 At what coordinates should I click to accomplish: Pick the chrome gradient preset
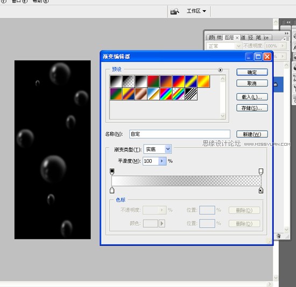(153, 94)
